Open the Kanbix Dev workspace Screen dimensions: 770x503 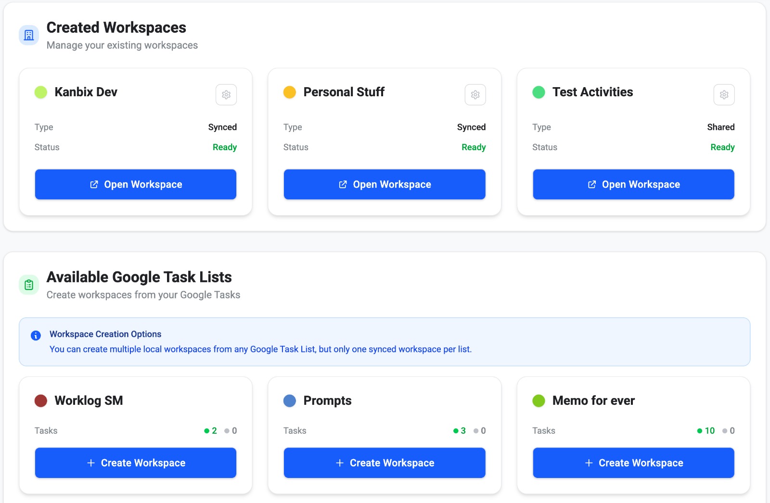point(135,184)
